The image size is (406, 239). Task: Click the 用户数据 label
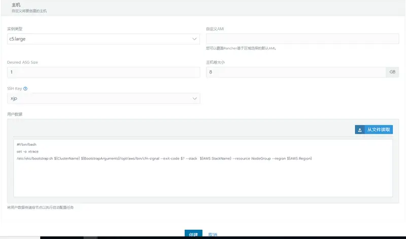coord(15,114)
